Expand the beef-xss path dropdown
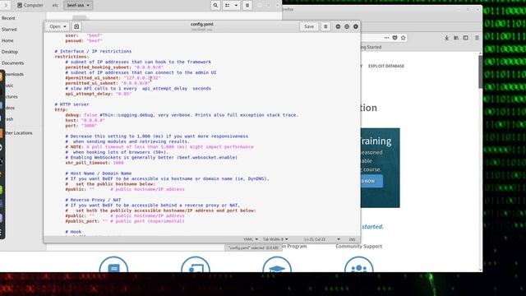Screen dimensions: 526x296 [78, 6]
